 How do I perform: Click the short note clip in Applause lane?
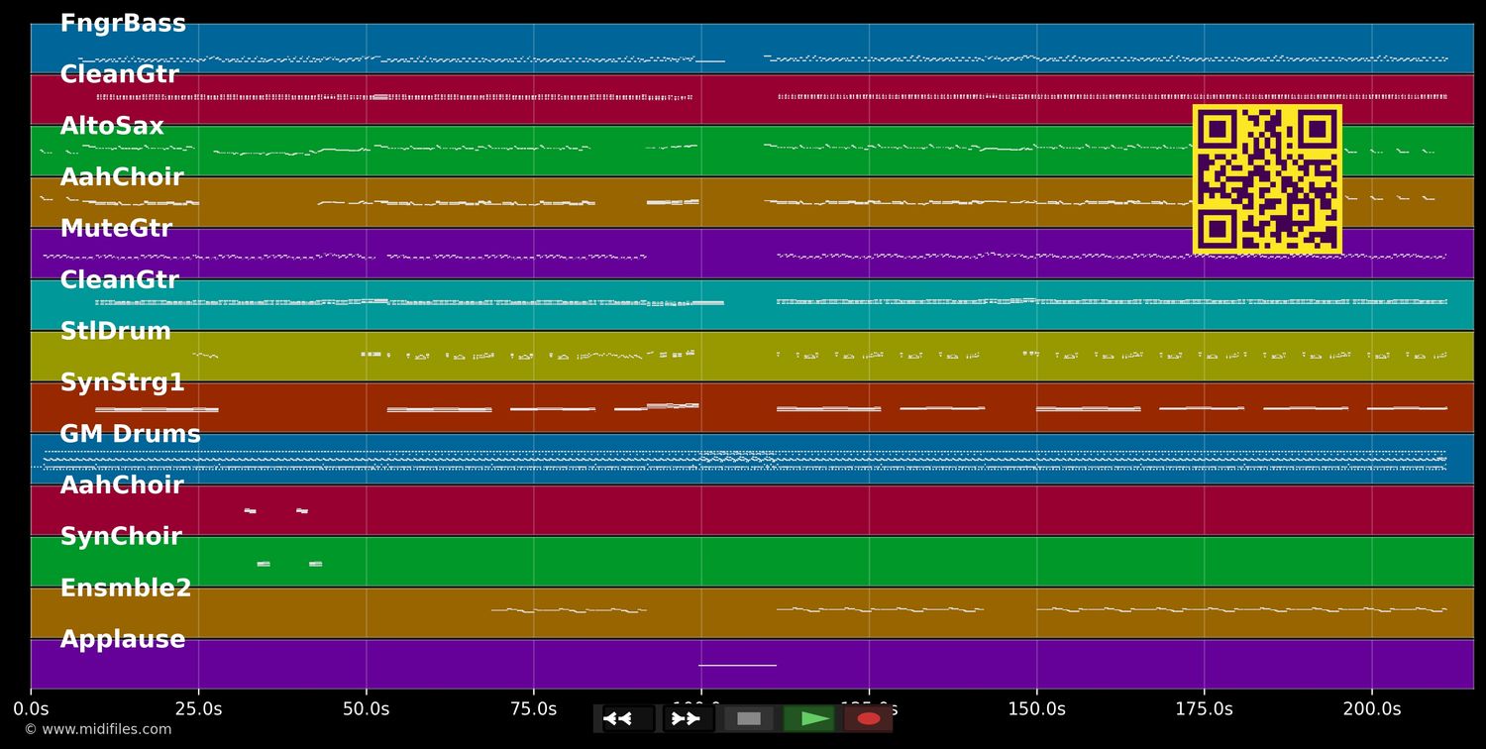tap(738, 664)
